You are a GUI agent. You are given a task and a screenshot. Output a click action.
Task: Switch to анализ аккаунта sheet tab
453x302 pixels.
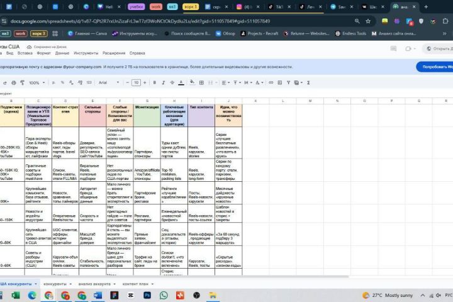pyautogui.click(x=94, y=284)
